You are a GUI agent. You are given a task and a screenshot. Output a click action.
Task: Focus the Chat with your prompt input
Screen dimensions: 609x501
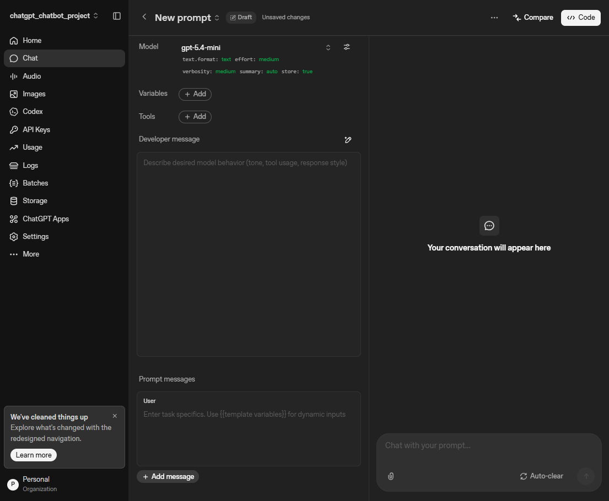point(489,445)
